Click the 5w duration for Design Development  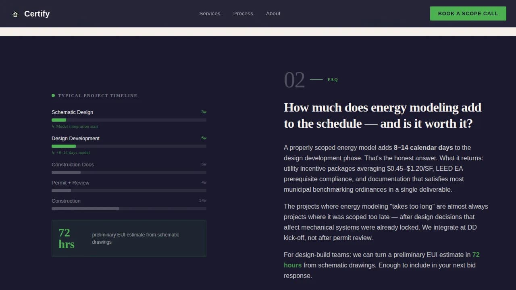(x=204, y=138)
